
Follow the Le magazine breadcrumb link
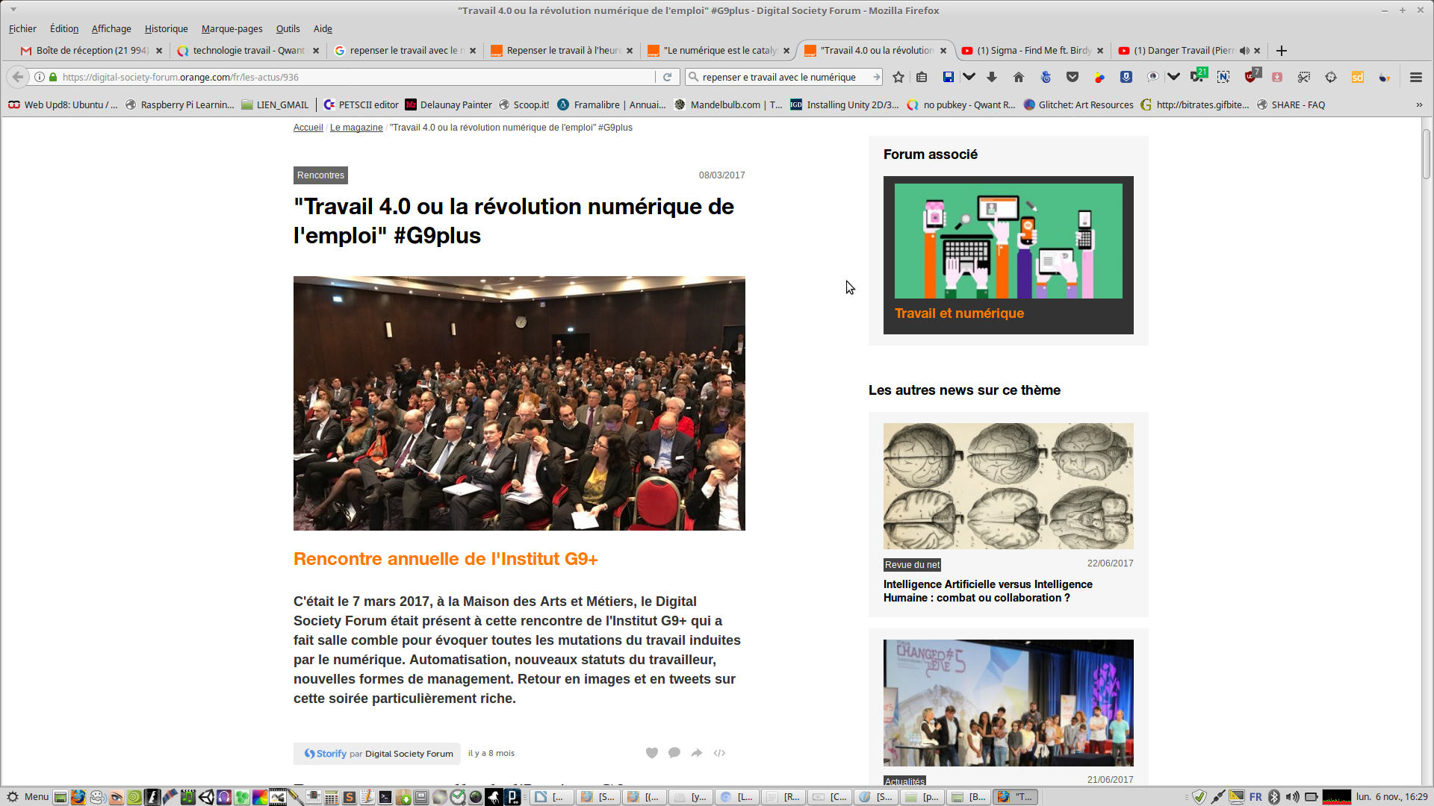pos(356,128)
